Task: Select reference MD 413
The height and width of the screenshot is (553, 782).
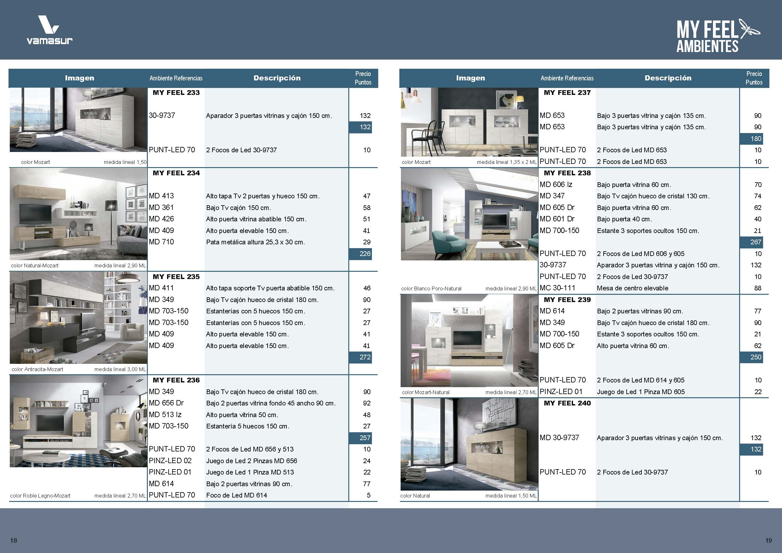Action: pos(161,196)
